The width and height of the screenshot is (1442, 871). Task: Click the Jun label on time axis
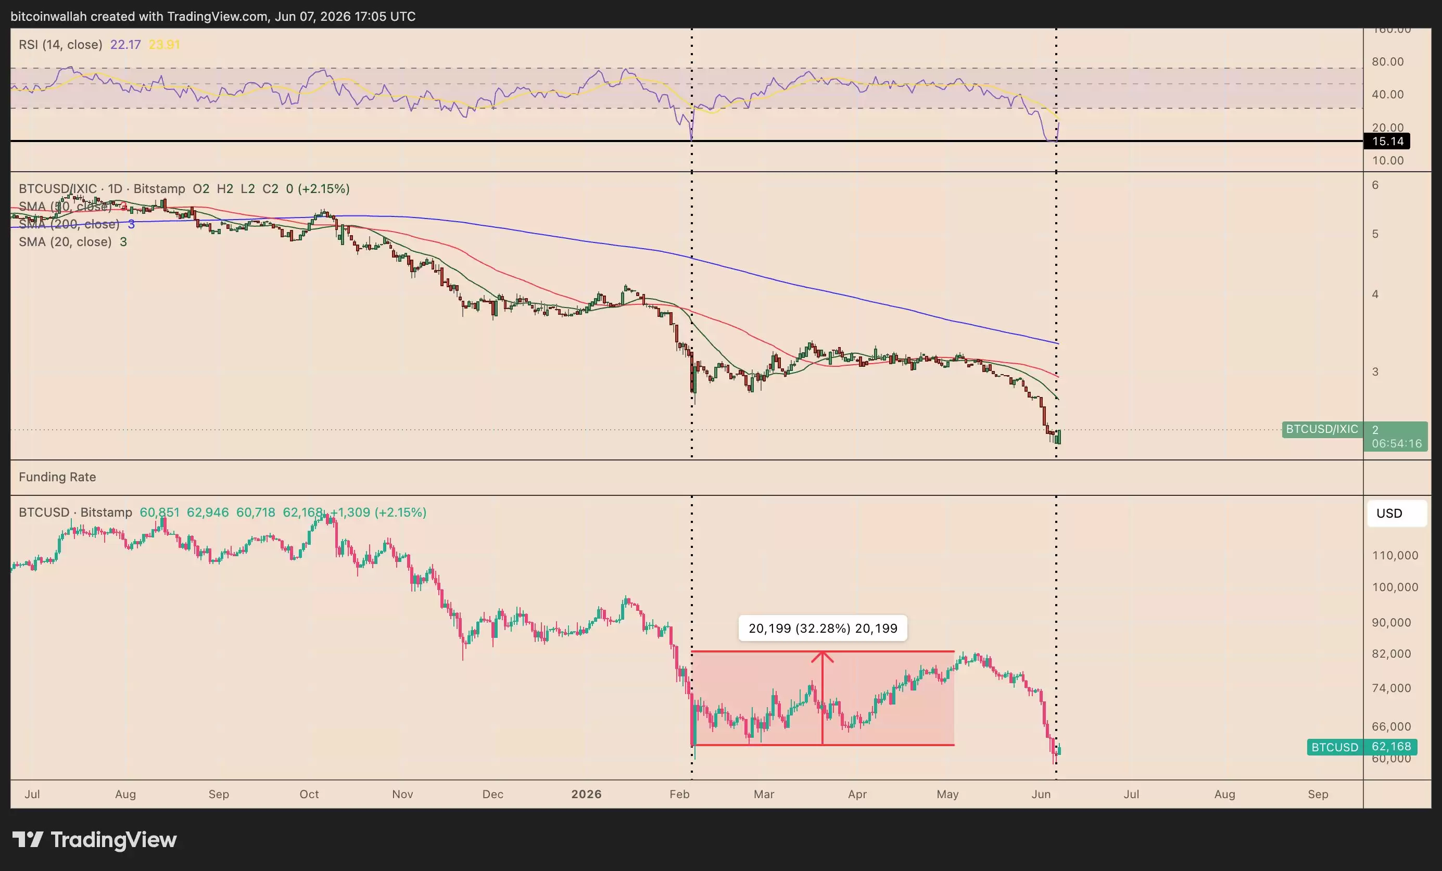(x=1041, y=794)
